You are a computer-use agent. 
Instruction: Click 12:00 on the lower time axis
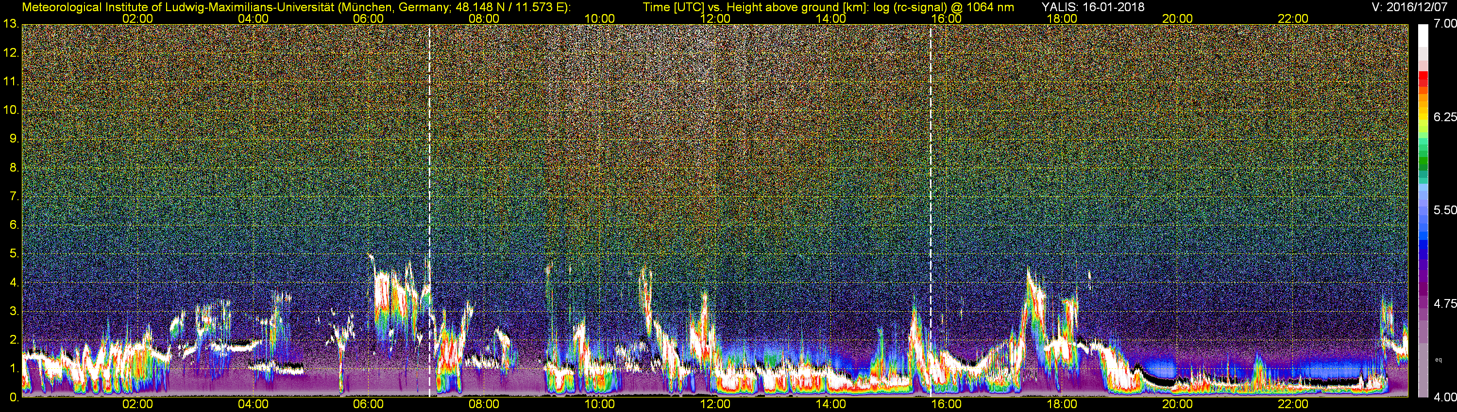(x=715, y=405)
